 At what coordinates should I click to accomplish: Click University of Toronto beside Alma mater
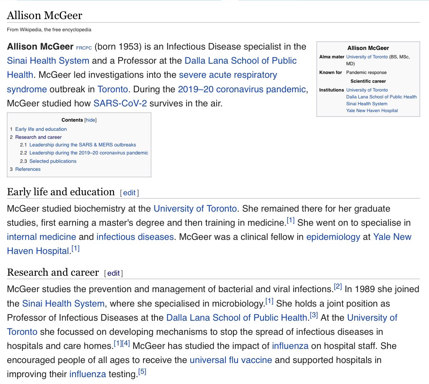367,56
